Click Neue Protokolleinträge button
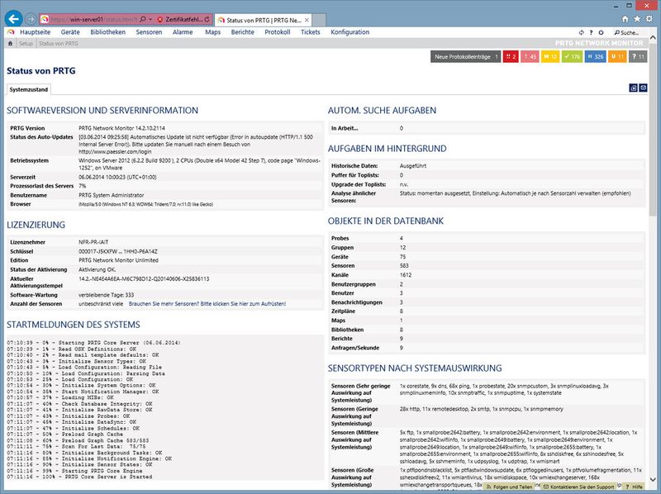661x494 pixels. 467,57
